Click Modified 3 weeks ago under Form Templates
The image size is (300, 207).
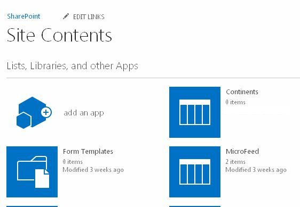tap(93, 170)
